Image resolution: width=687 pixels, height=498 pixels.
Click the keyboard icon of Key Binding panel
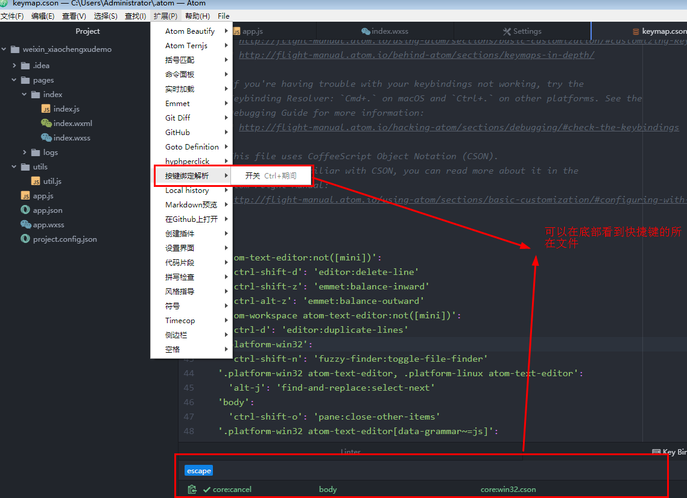656,452
